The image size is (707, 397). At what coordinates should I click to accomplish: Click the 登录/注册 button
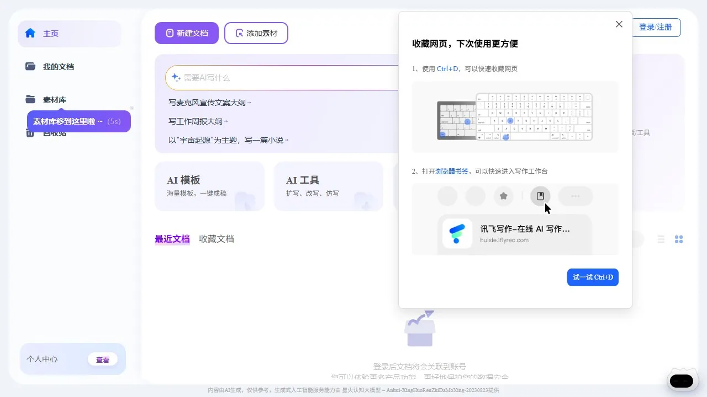pos(656,27)
